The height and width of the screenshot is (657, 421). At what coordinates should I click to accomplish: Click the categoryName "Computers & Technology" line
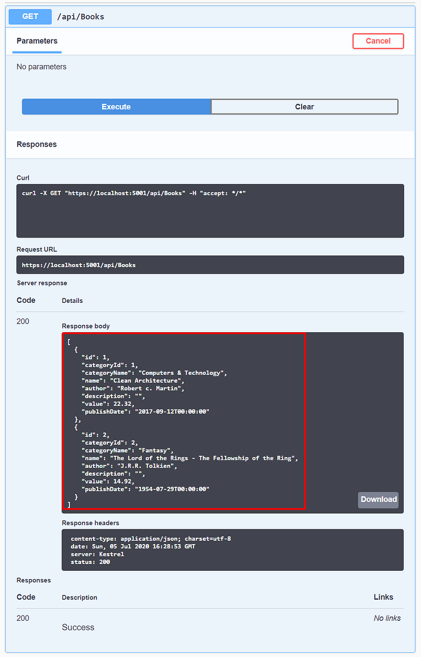(x=154, y=373)
